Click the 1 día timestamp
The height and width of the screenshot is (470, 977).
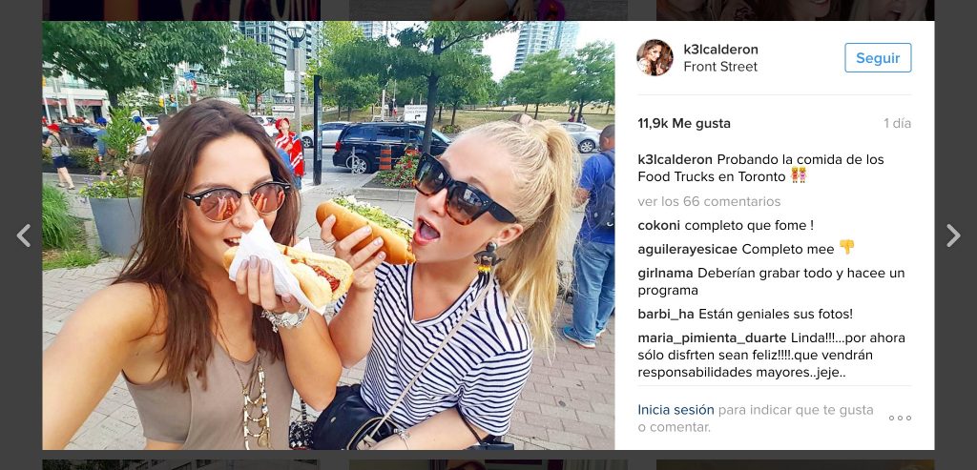[x=897, y=123]
